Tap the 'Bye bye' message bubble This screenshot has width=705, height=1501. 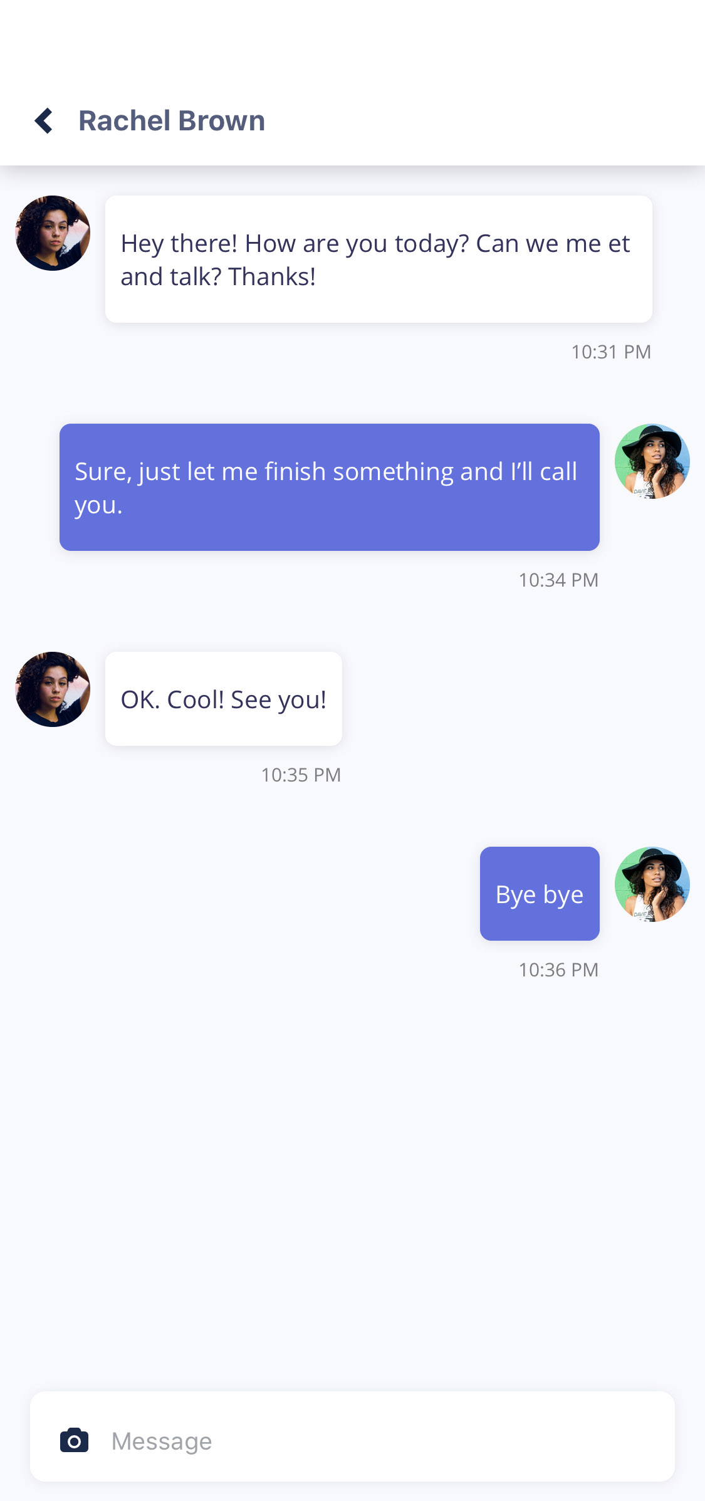pos(540,894)
